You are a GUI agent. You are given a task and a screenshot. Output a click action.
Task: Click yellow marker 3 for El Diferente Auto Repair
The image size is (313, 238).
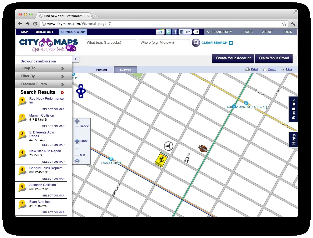pyautogui.click(x=22, y=135)
